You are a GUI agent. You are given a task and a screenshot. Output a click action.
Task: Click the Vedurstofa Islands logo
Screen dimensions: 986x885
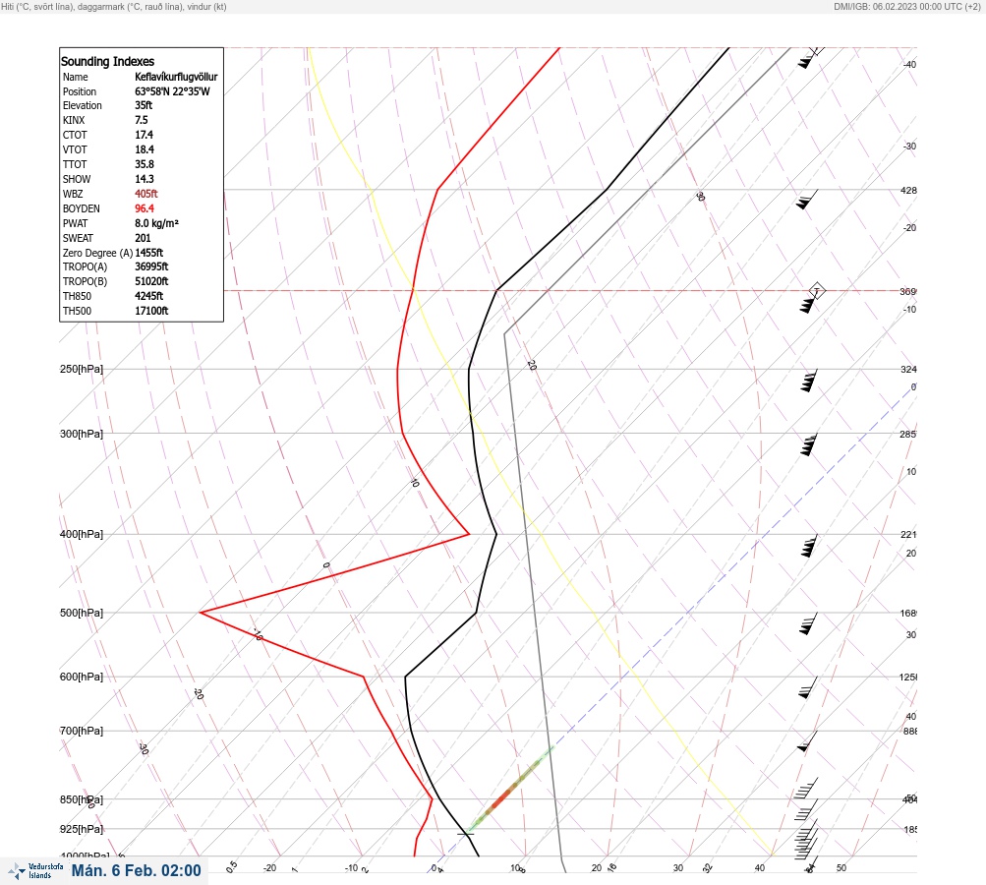click(x=35, y=870)
